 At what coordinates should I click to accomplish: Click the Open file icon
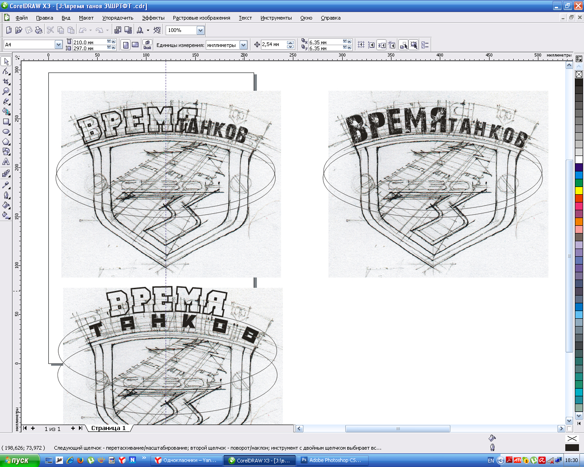tap(19, 30)
